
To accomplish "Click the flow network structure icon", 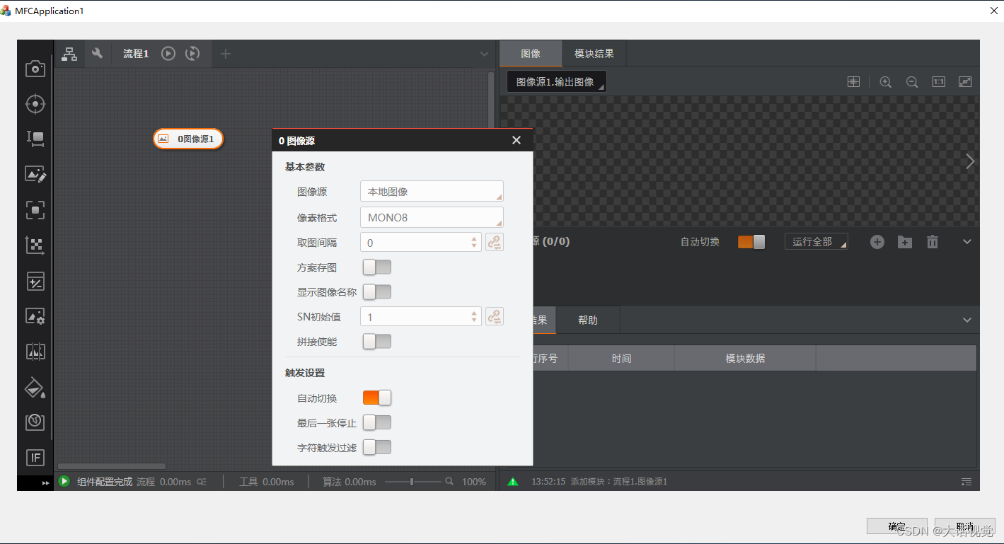I will click(69, 54).
